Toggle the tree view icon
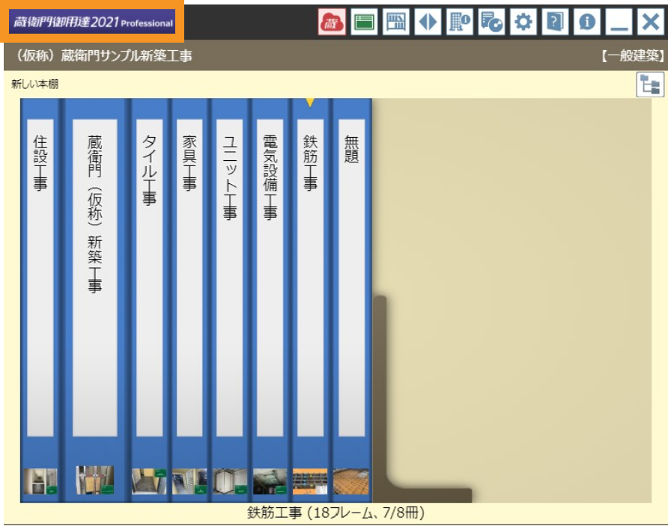 pos(649,85)
